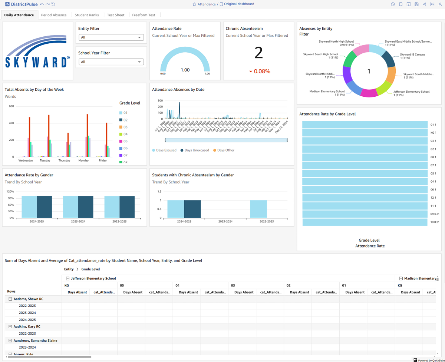Toggle fit-to-width view icon
This screenshot has width=445, height=362.
pos(432,4)
